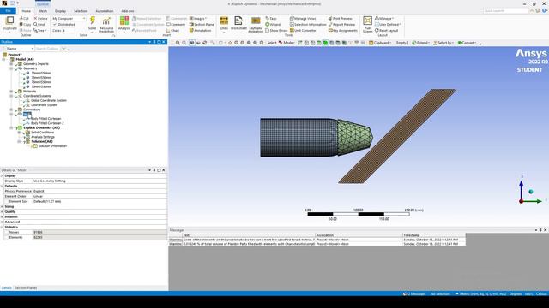The image size is (549, 308).
Task: Click the Units icon
Action: coord(224,21)
